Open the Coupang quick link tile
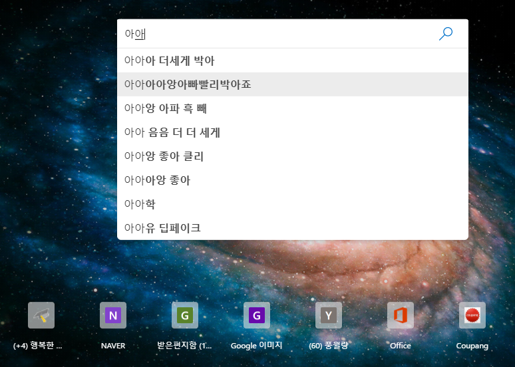This screenshot has height=367, width=515. (x=472, y=315)
